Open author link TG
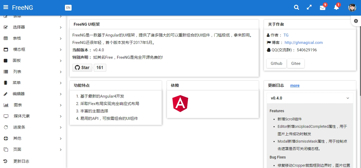The image size is (361, 168). [x=286, y=35]
